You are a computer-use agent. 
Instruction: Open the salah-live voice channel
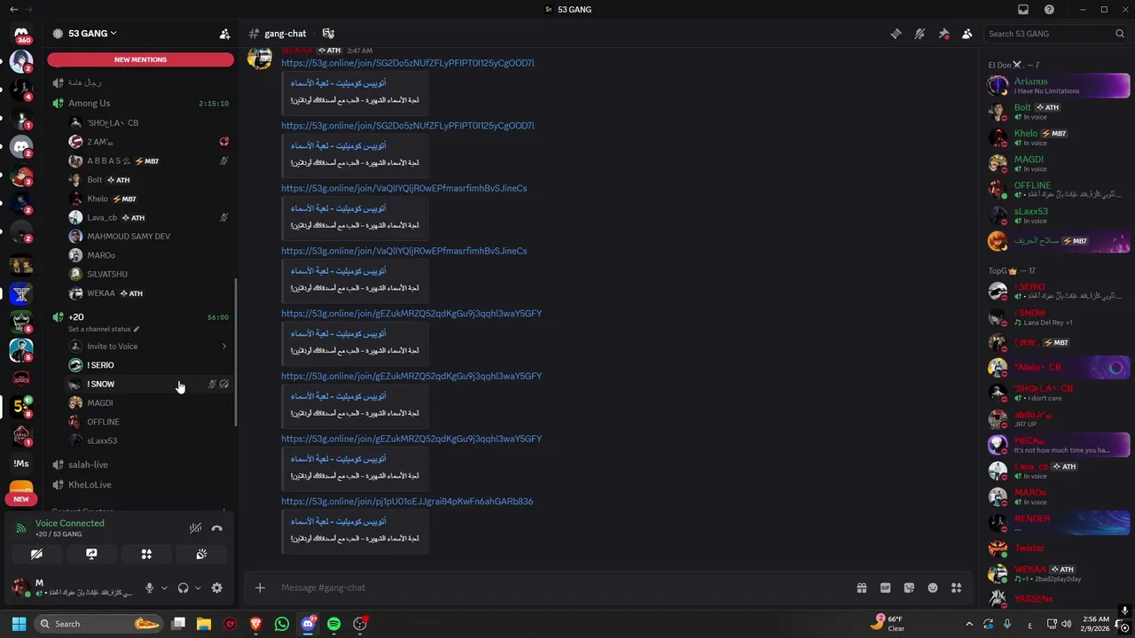point(140,464)
